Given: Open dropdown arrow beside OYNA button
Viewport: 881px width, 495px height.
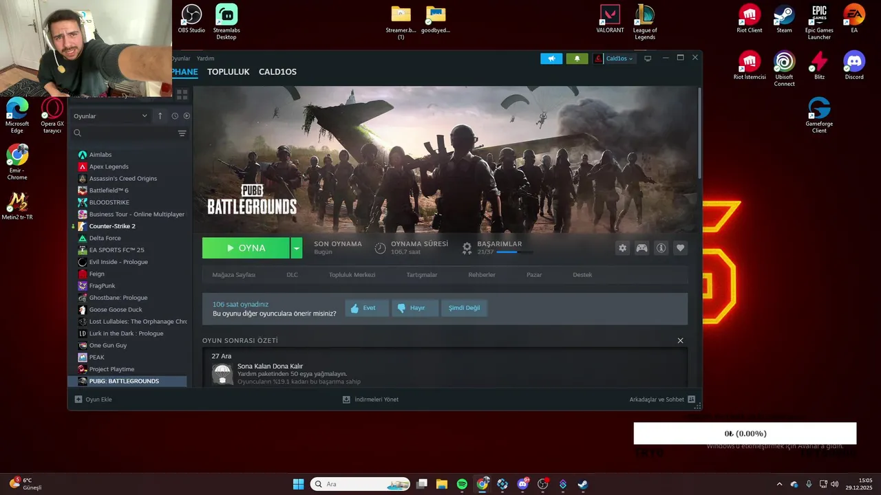Looking at the screenshot, I should (x=296, y=248).
